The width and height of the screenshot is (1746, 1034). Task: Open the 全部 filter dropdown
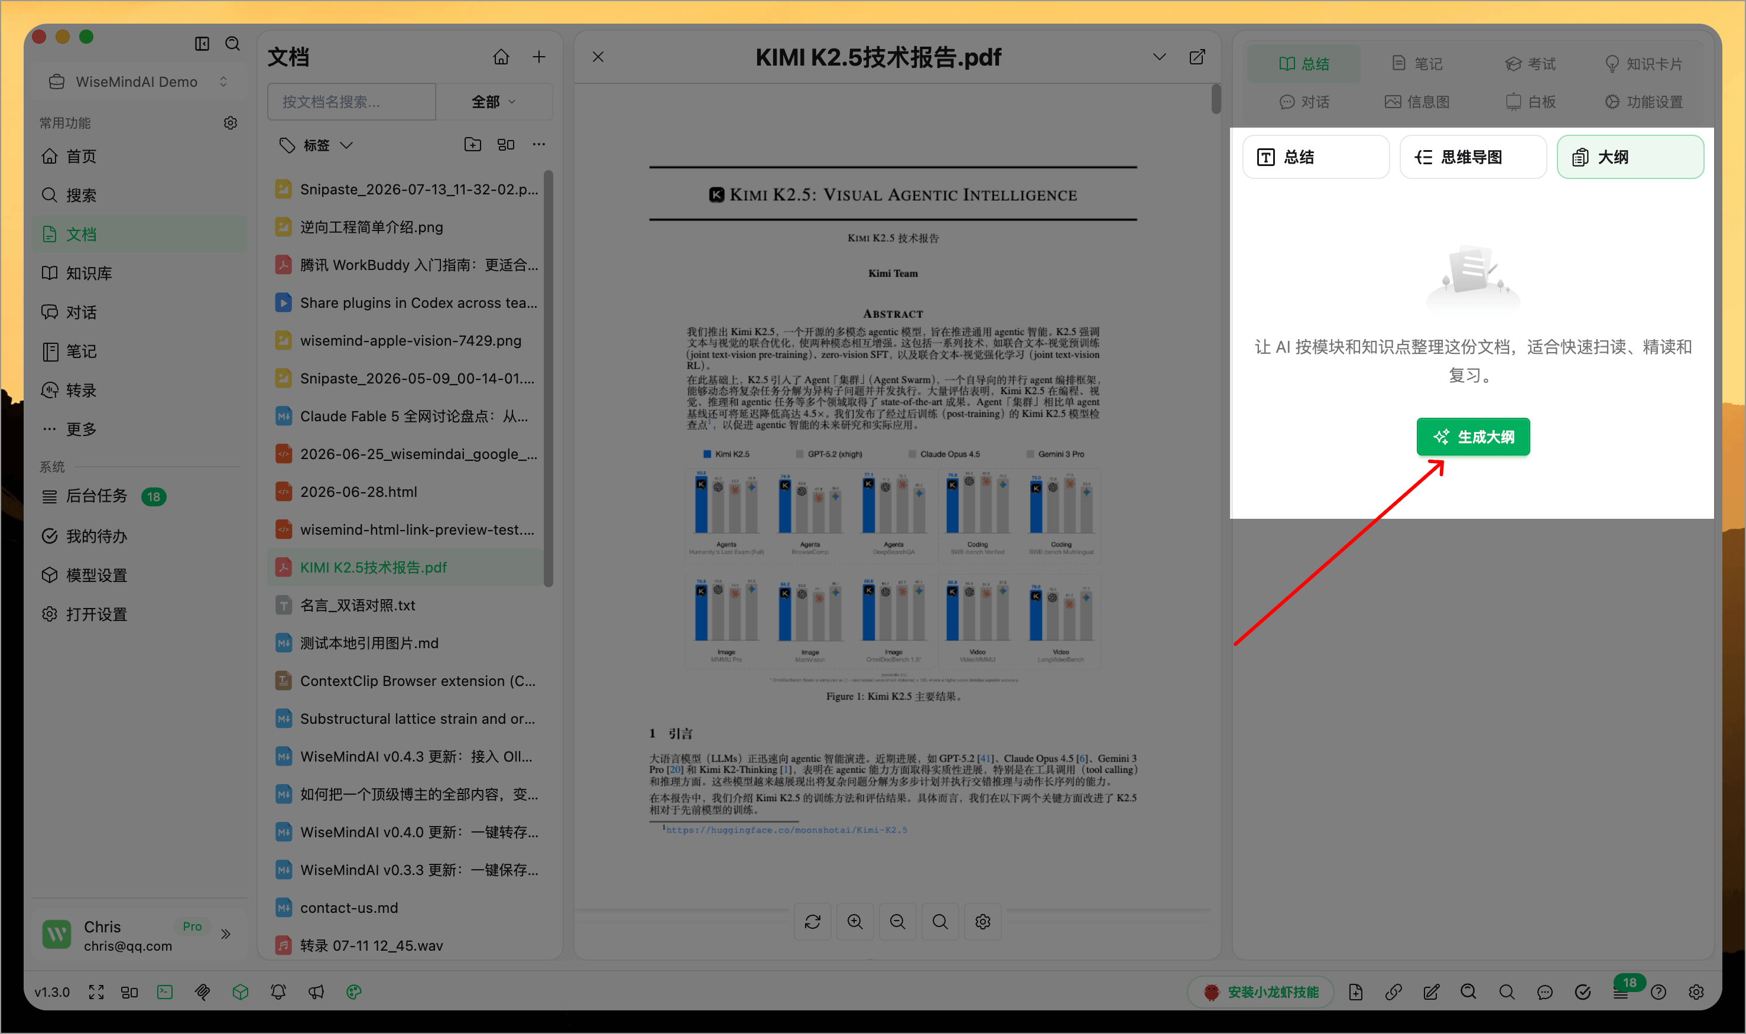pos(494,102)
